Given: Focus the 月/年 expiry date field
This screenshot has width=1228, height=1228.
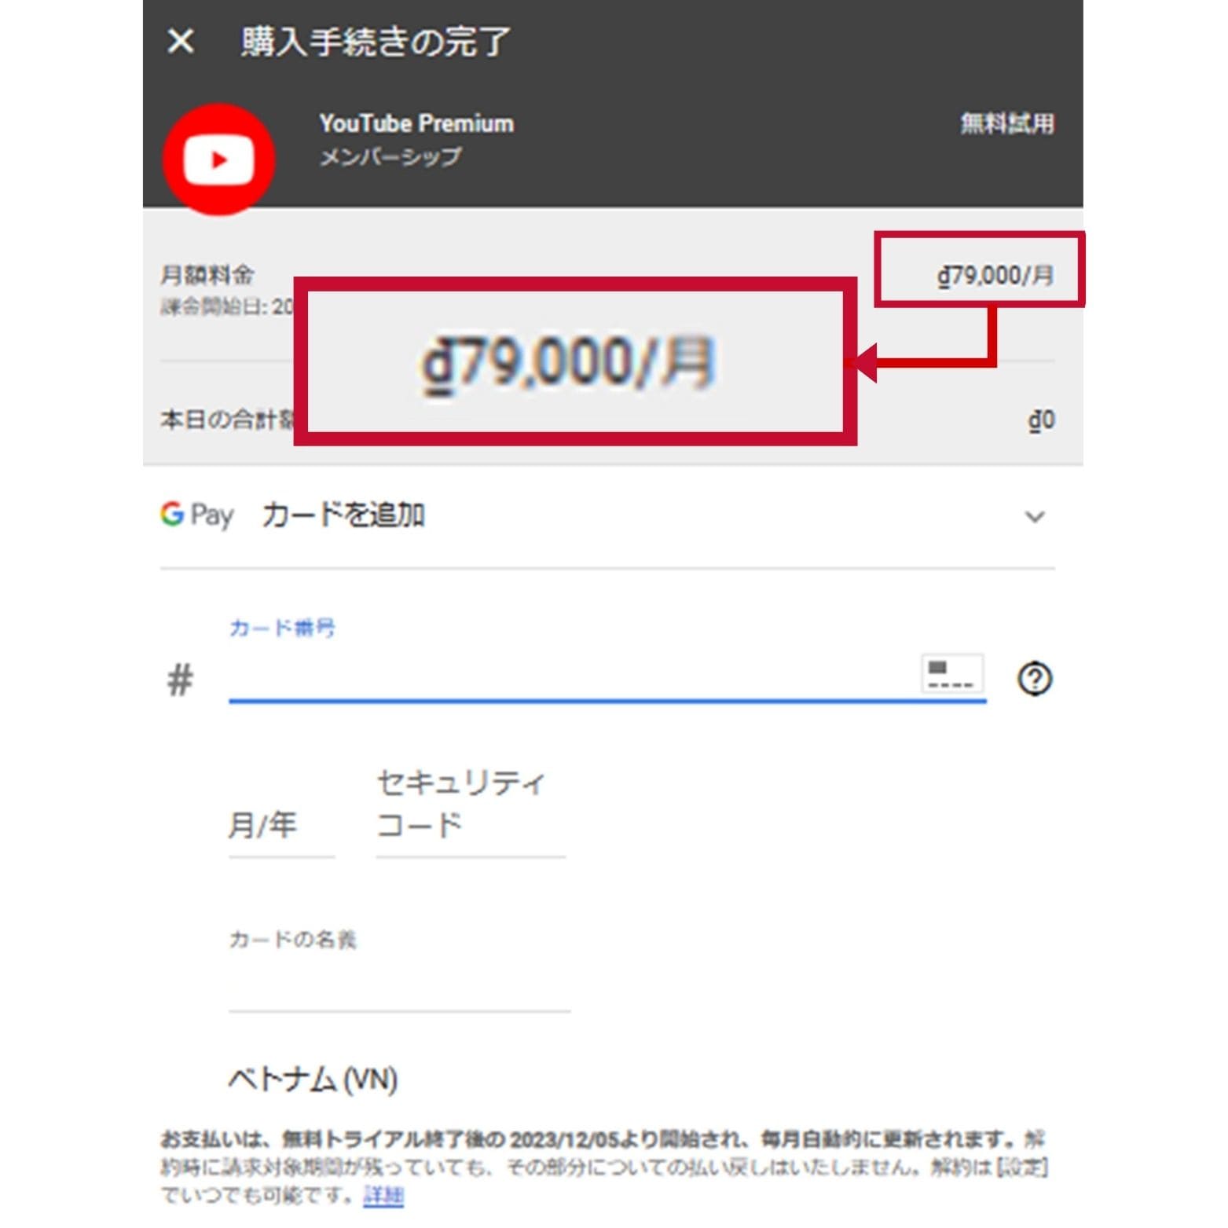Looking at the screenshot, I should tap(281, 827).
